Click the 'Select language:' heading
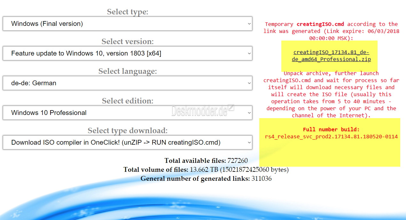This screenshot has height=220, width=406. point(128,71)
